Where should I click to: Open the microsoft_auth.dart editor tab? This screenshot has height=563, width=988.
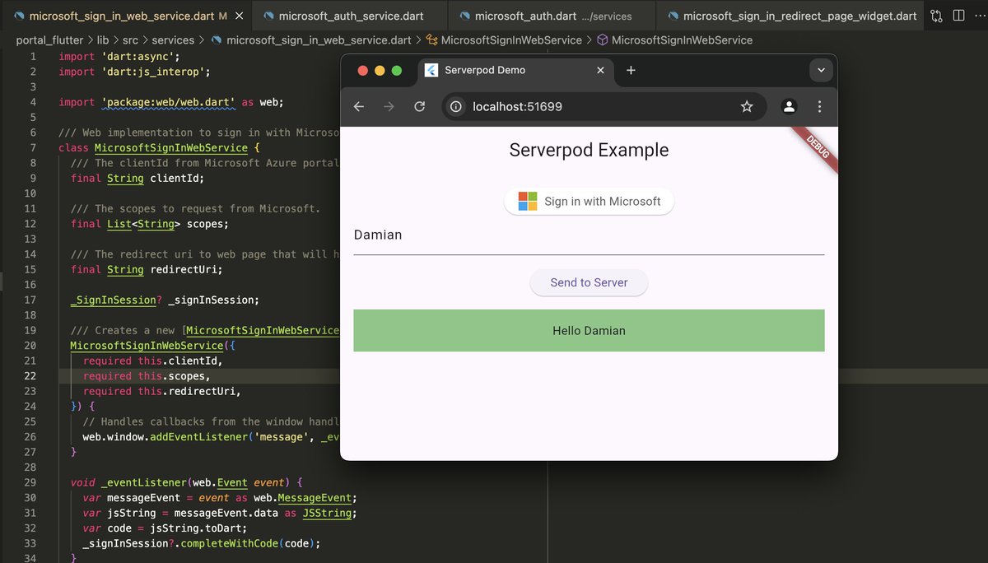tap(552, 16)
